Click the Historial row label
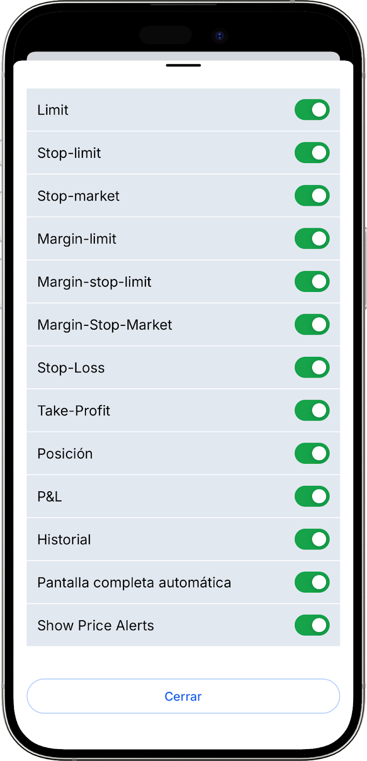Image resolution: width=367 pixels, height=761 pixels. tap(64, 539)
